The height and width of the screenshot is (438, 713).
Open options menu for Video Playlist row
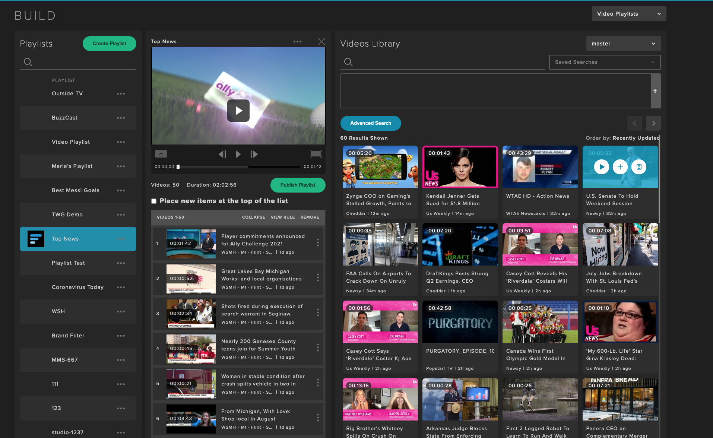click(x=121, y=142)
